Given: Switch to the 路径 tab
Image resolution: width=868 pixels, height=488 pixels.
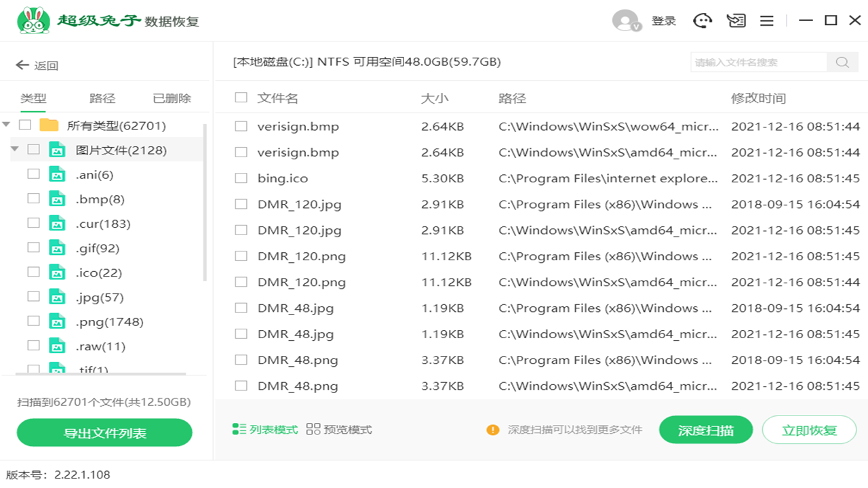Looking at the screenshot, I should [x=102, y=98].
